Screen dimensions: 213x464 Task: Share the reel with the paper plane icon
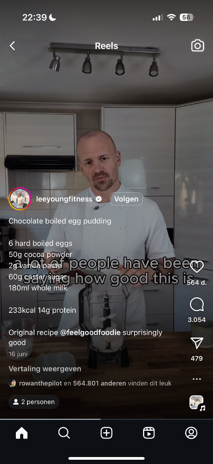[197, 343]
